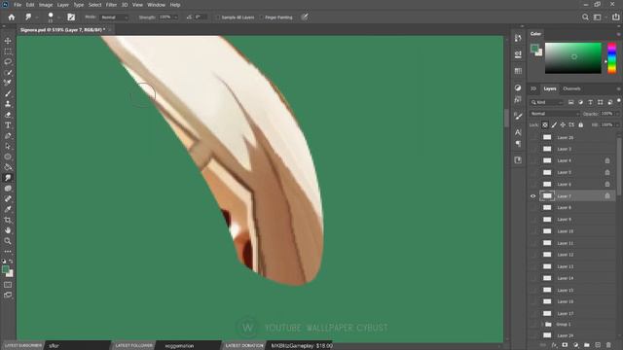Enable Sample All Layers checkbox
This screenshot has height=350, width=623.
click(218, 17)
